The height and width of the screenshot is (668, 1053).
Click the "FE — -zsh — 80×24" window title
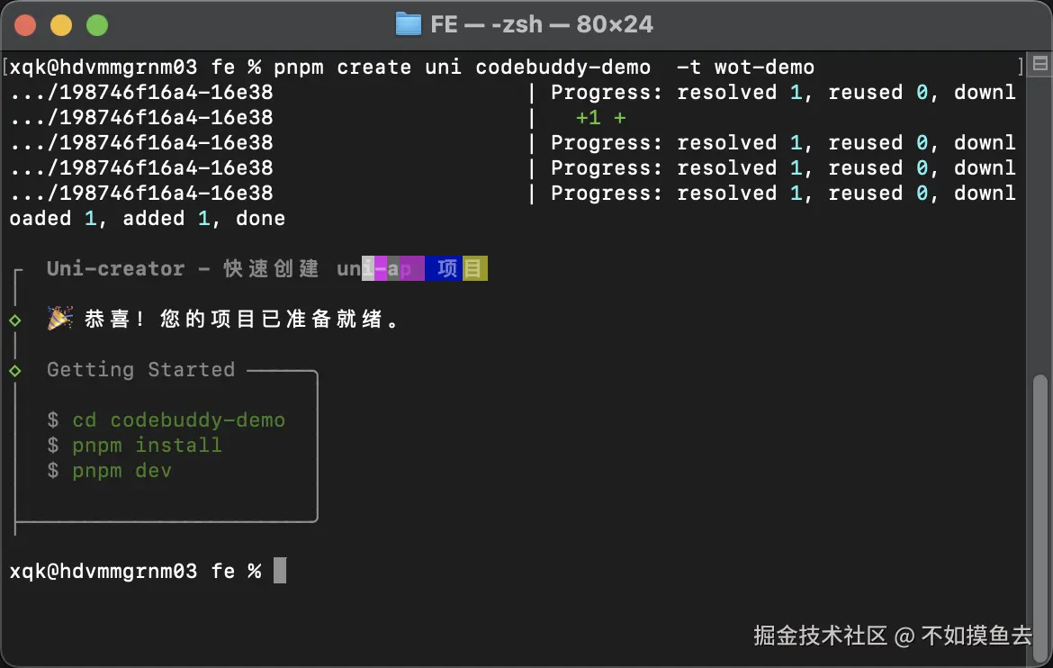(543, 24)
